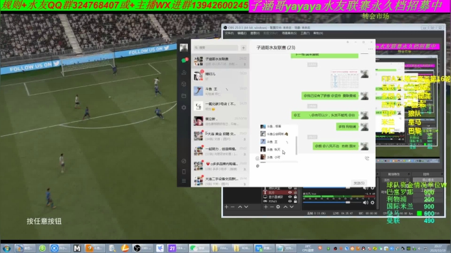Switch to FIFA 21 taskbar item
Viewport: 451px width, 253px height.
[x=177, y=248]
